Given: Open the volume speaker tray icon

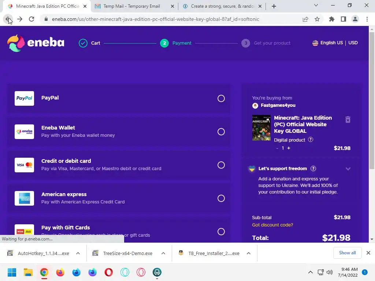Looking at the screenshot, I should [330, 272].
